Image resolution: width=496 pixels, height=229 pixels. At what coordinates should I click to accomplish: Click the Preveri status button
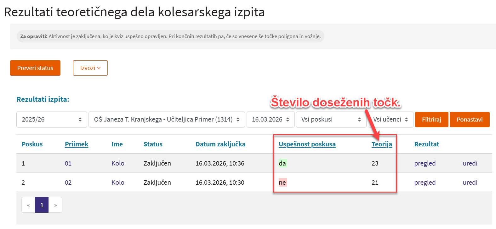[x=35, y=68]
